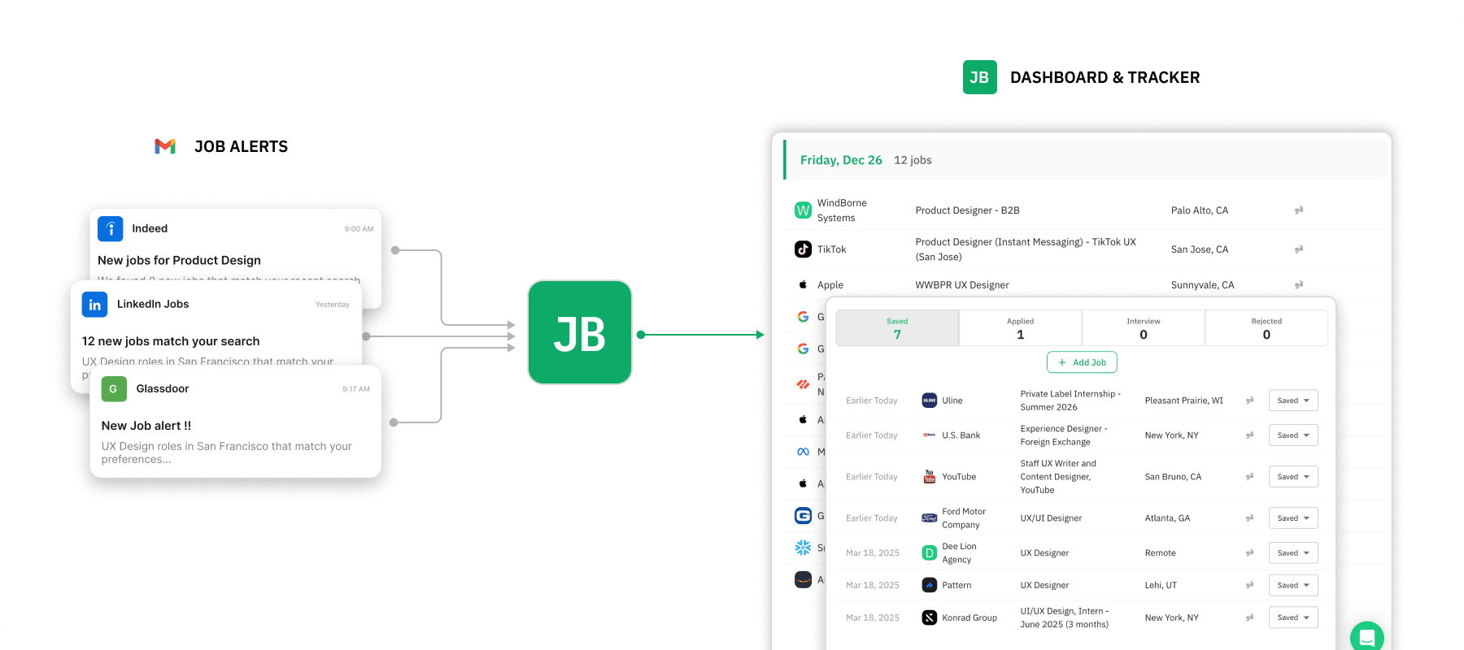Click pin icon in YouTube row
The height and width of the screenshot is (650, 1464).
pos(1249,477)
